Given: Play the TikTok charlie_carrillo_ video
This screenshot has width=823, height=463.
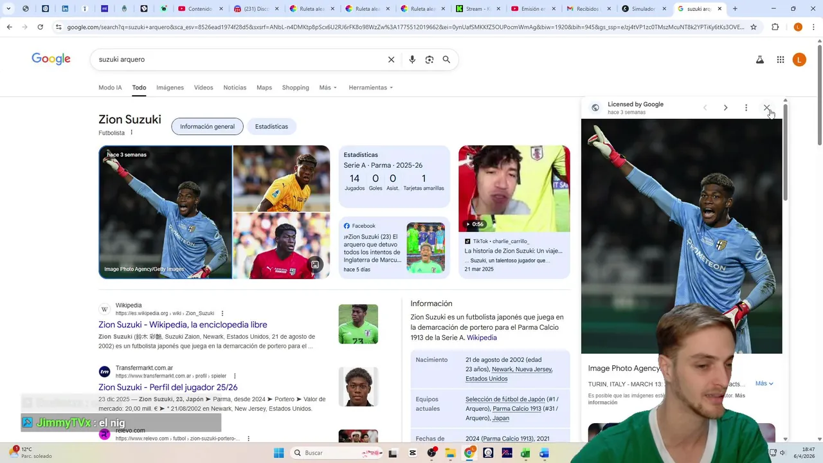Looking at the screenshot, I should point(514,188).
